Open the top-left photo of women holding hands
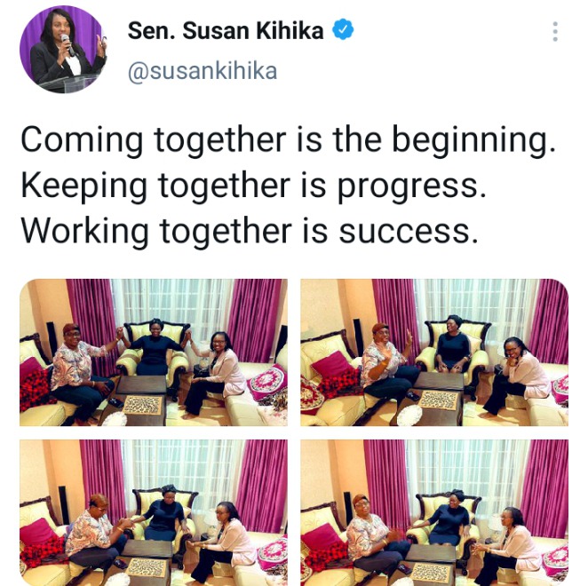The image size is (588, 586). pos(154,352)
